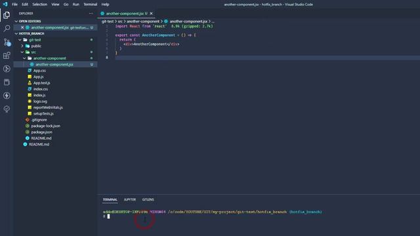Click the logo.svg file icon
Screen dimensions: 420x236
pos(30,101)
